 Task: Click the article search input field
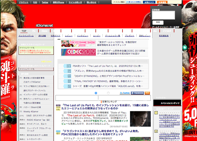tap(163, 15)
